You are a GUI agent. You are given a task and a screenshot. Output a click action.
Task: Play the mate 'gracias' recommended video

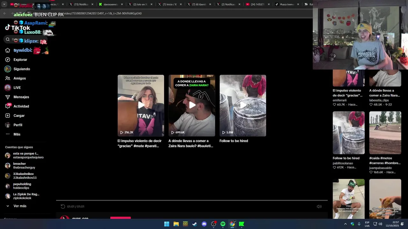pyautogui.click(x=141, y=105)
